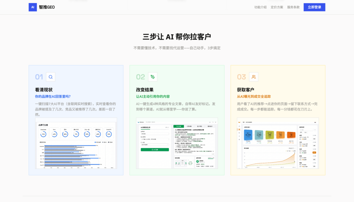
Task: Click the orange users icon in step 03
Action: coord(253,77)
